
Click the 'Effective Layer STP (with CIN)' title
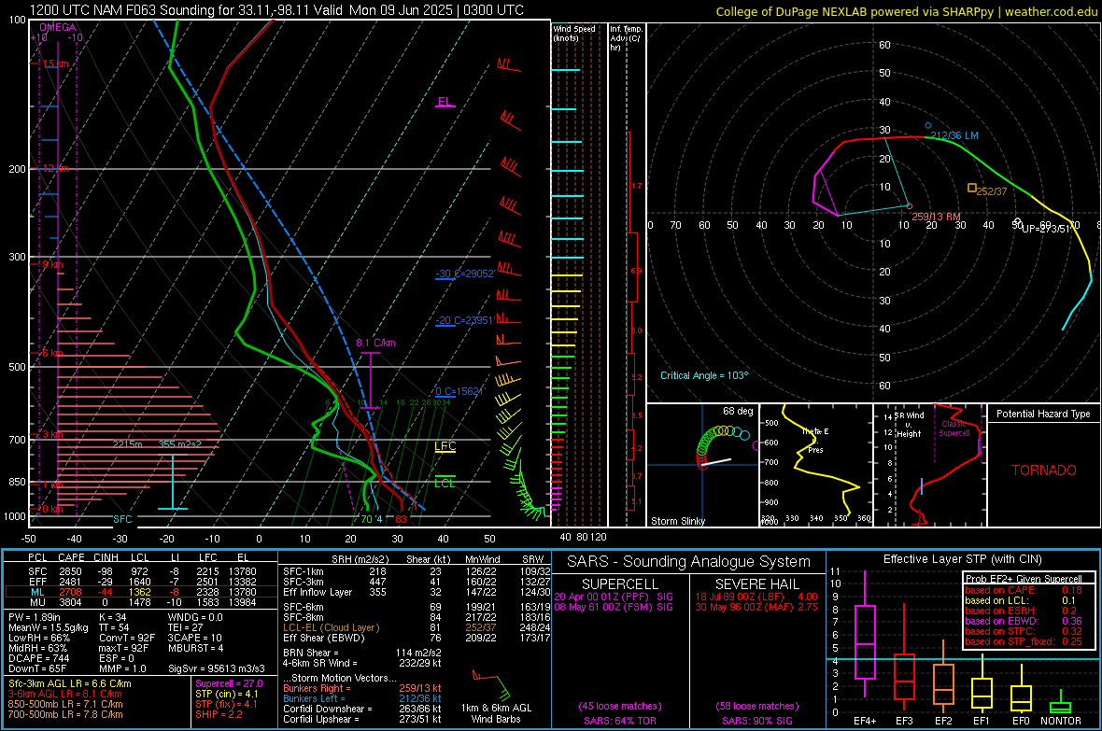click(962, 559)
